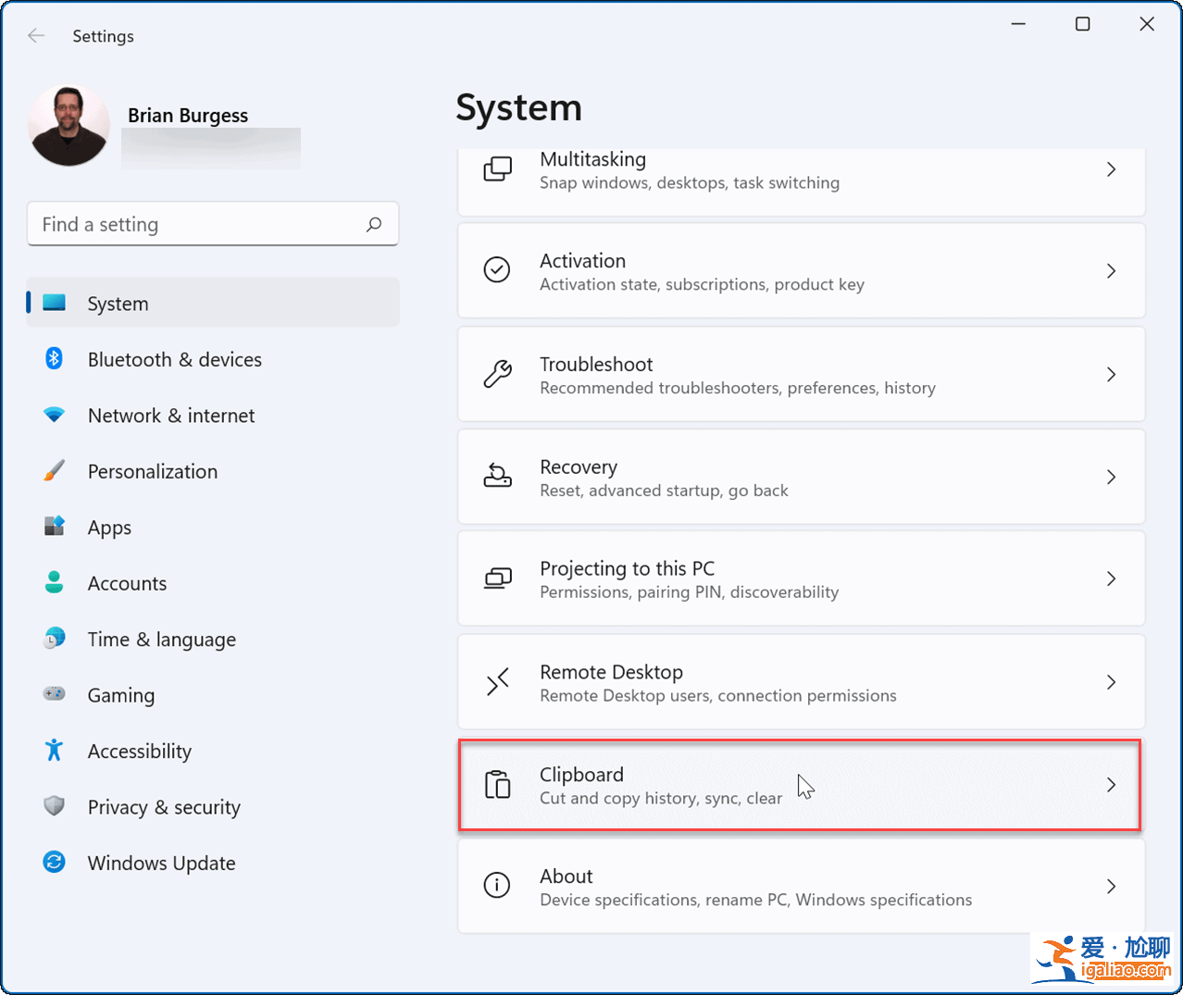Go to Time & language settings
Screen dimensions: 1183x995
click(161, 640)
